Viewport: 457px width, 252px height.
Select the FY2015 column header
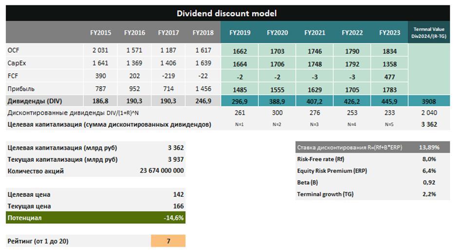[x=100, y=33]
